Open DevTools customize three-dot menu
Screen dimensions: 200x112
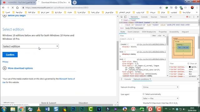pos(194,17)
